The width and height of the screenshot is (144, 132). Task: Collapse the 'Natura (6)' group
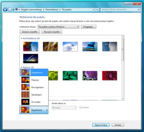pyautogui.click(x=21, y=67)
